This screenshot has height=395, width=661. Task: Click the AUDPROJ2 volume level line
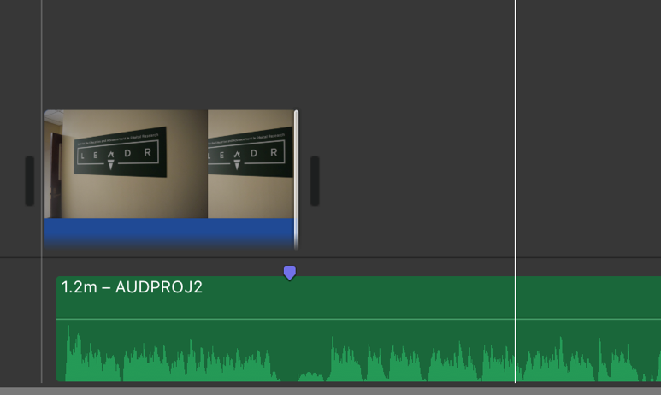(359, 319)
